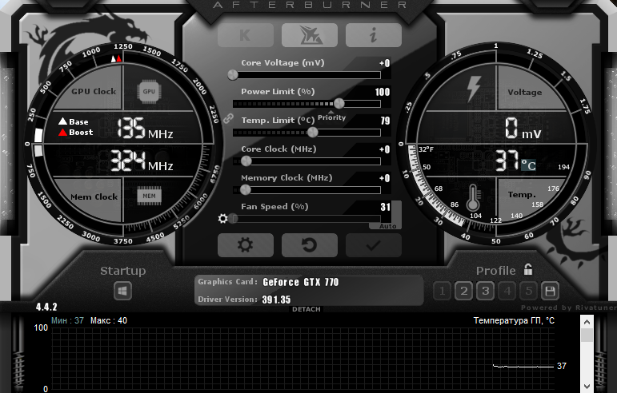Image resolution: width=617 pixels, height=393 pixels.
Task: Click the Fan Speed 31 value
Action: [x=385, y=207]
